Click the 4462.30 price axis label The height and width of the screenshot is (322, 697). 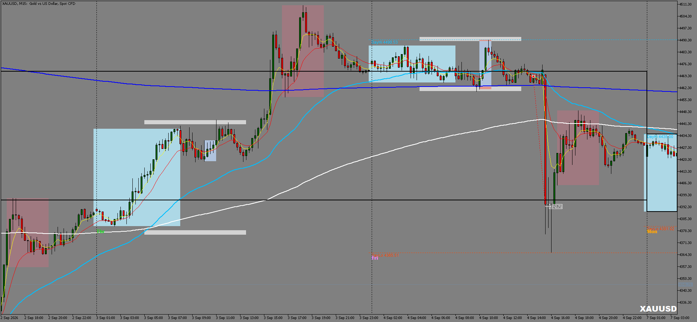point(686,88)
